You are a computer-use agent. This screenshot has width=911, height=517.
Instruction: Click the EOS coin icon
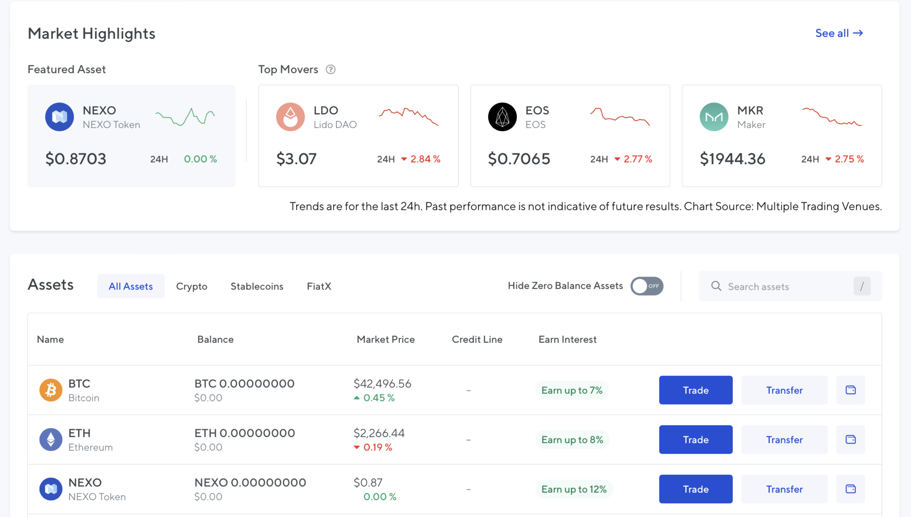click(x=500, y=116)
